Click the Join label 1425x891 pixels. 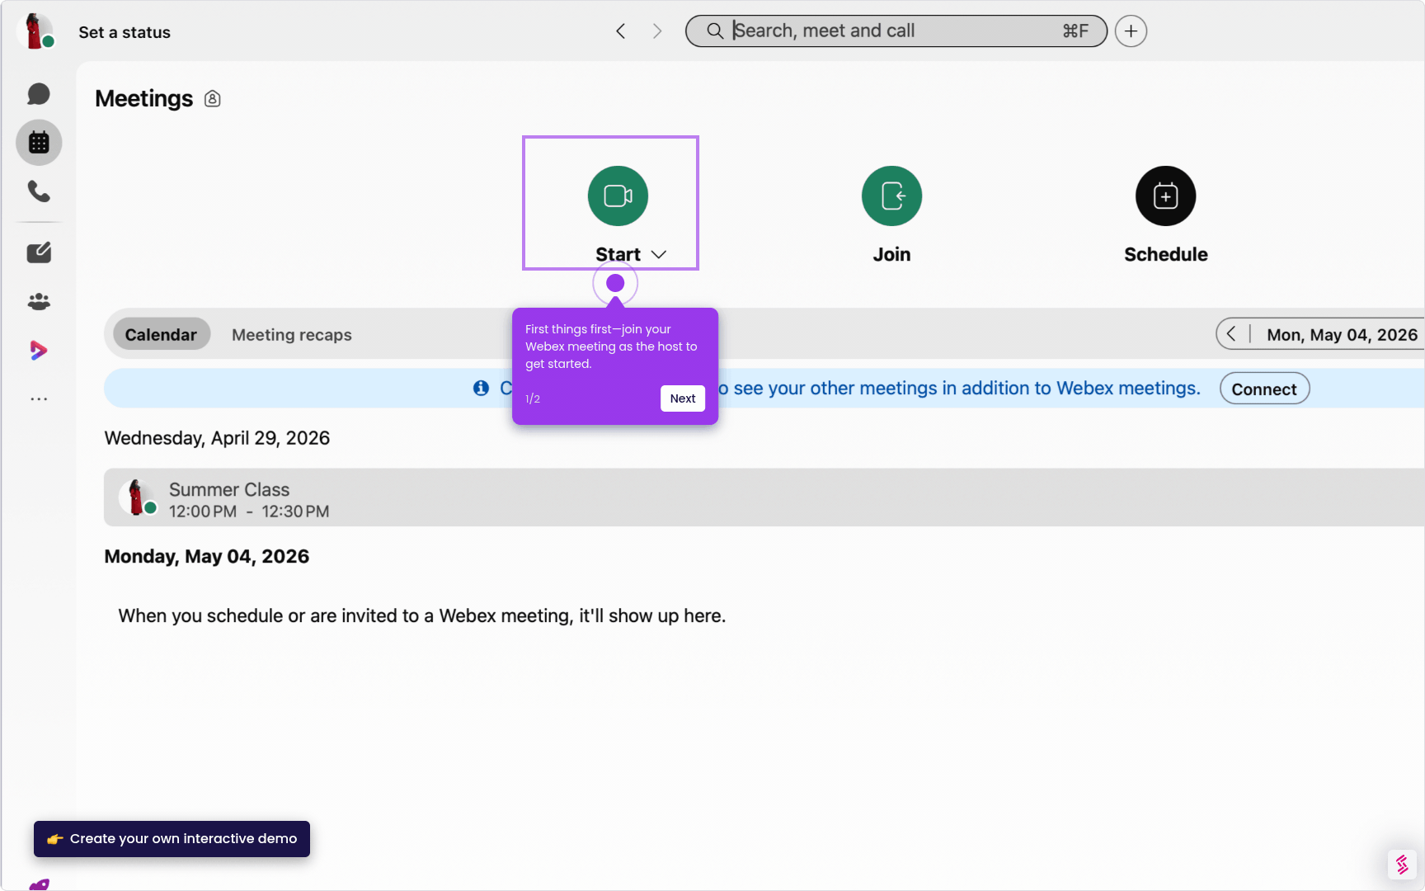coord(891,255)
